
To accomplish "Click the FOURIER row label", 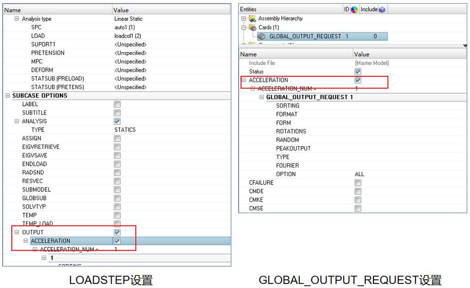I will 288,166.
